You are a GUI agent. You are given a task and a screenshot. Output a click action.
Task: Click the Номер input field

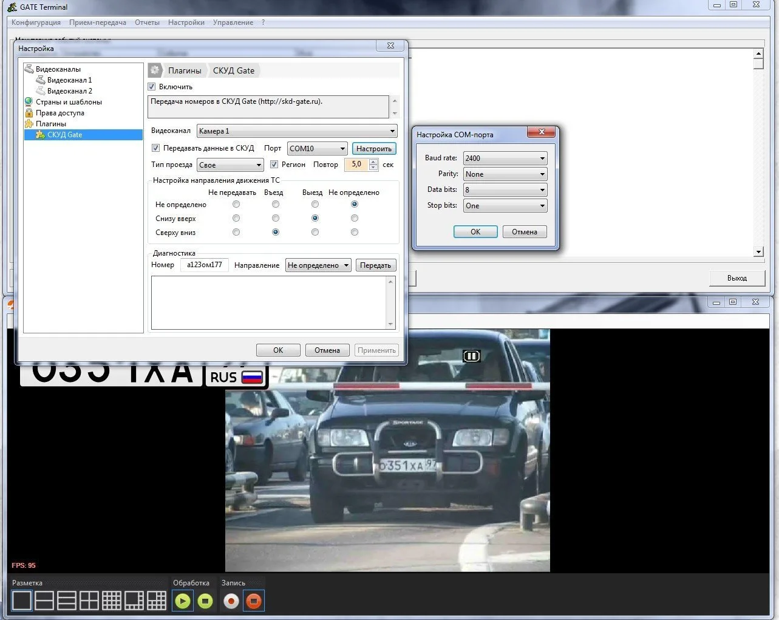pos(205,265)
